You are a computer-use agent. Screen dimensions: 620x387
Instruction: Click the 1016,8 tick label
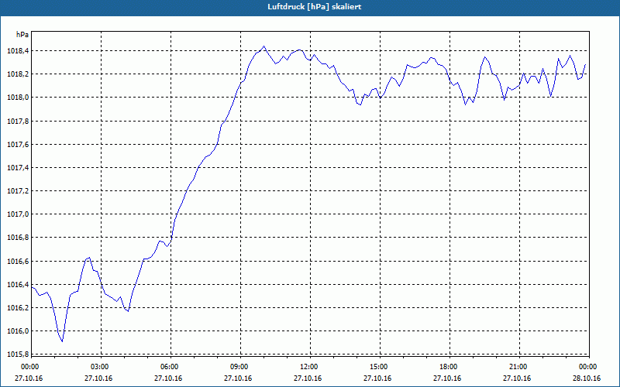18,238
